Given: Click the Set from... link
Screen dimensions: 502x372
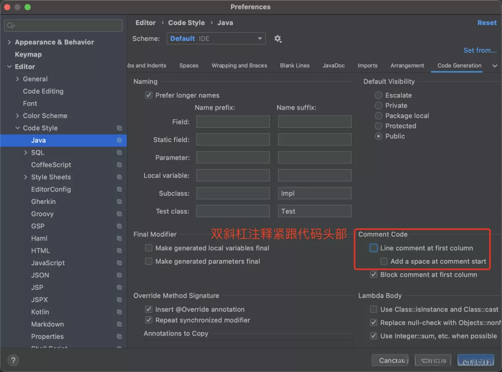Looking at the screenshot, I should (x=480, y=50).
